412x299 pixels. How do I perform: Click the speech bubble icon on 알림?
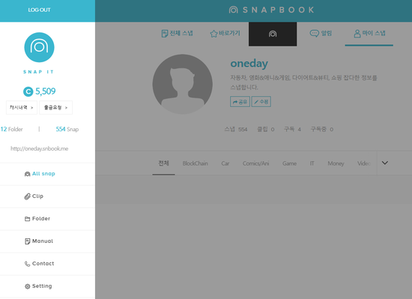tap(315, 34)
